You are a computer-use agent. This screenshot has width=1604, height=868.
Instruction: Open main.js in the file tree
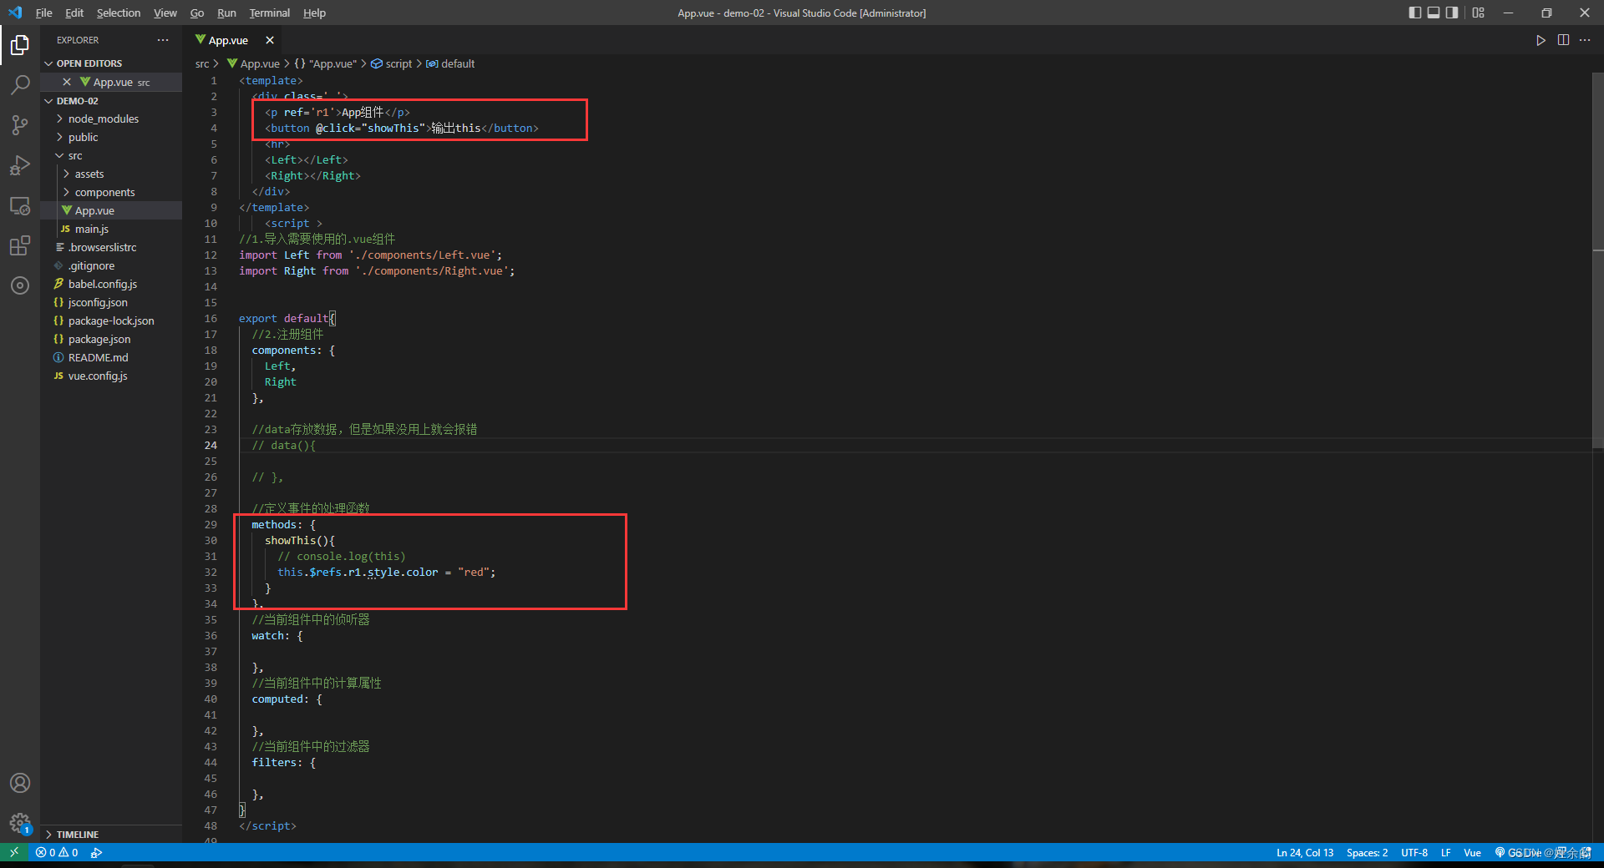92,229
